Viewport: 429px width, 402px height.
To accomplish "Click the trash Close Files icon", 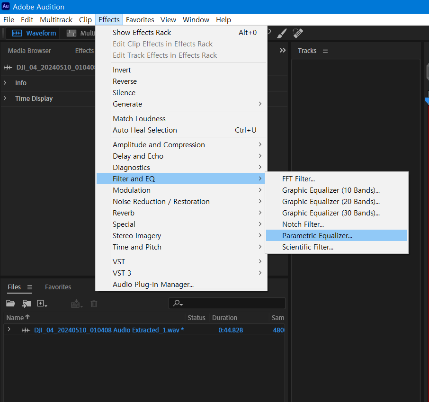I will coord(94,304).
